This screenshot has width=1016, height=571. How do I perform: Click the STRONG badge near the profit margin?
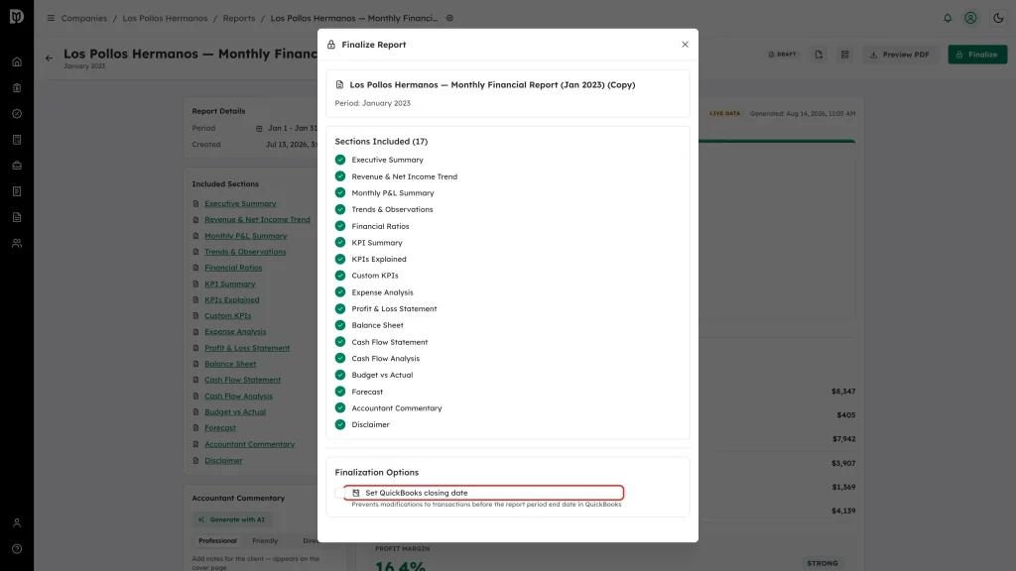click(823, 563)
